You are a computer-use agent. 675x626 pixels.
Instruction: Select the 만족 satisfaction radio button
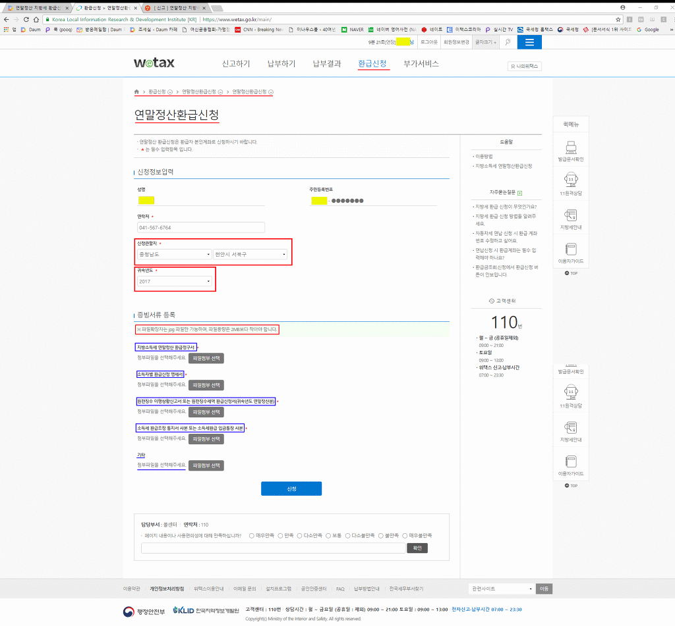[280, 536]
